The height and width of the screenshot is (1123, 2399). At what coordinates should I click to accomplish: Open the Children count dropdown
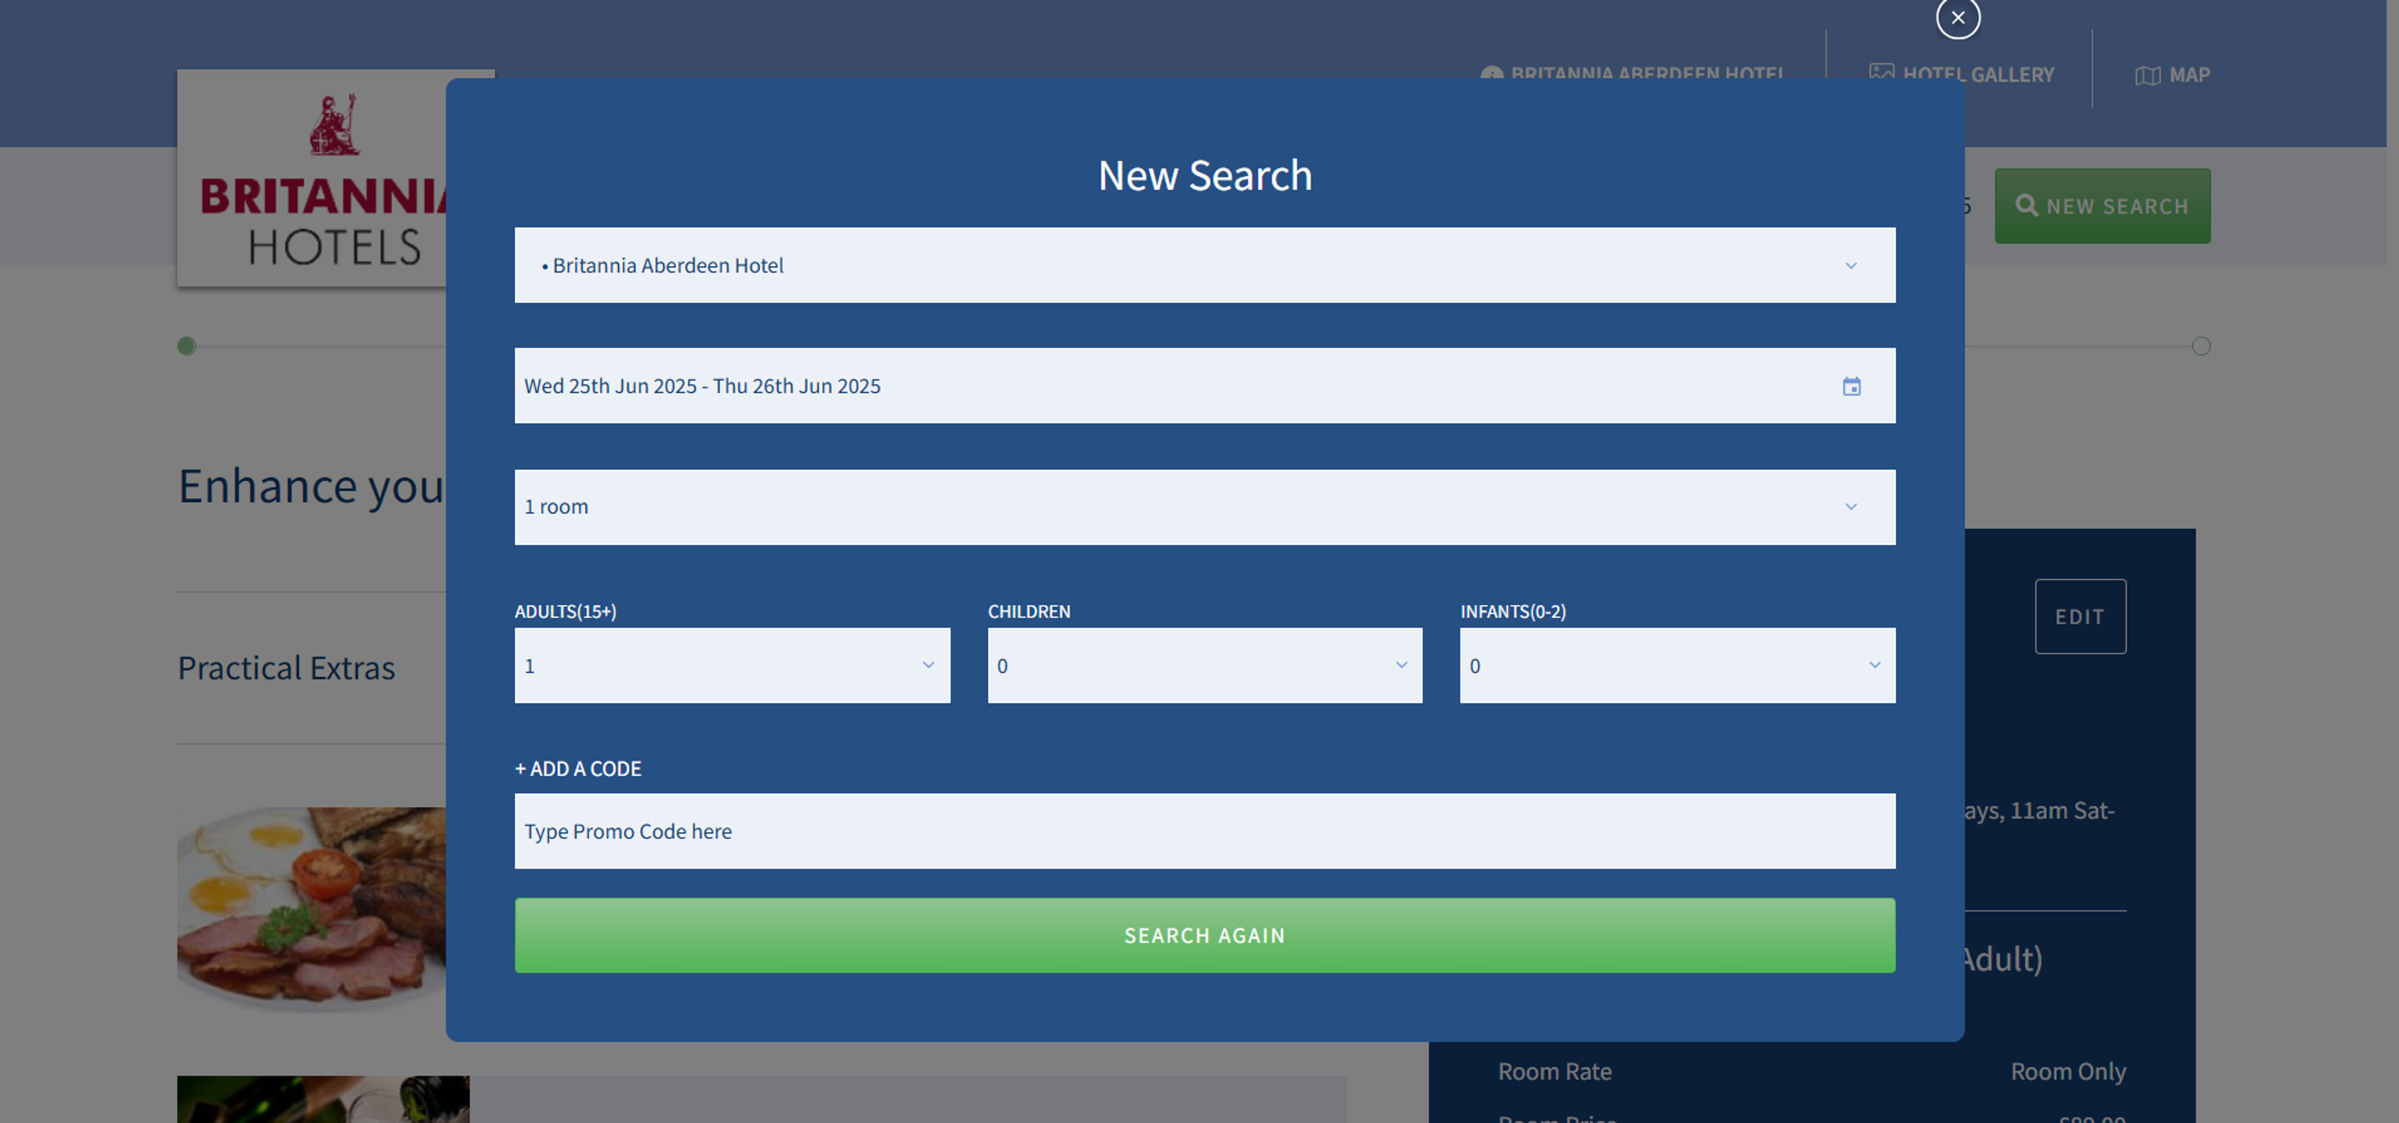click(x=1204, y=666)
